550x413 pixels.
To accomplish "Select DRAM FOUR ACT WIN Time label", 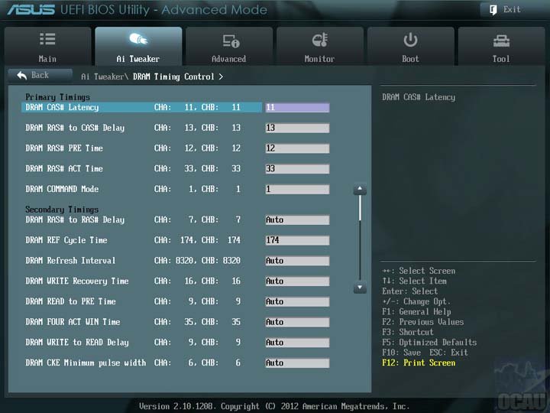I will (73, 322).
